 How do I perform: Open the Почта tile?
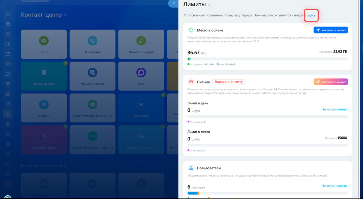pyautogui.click(x=44, y=44)
